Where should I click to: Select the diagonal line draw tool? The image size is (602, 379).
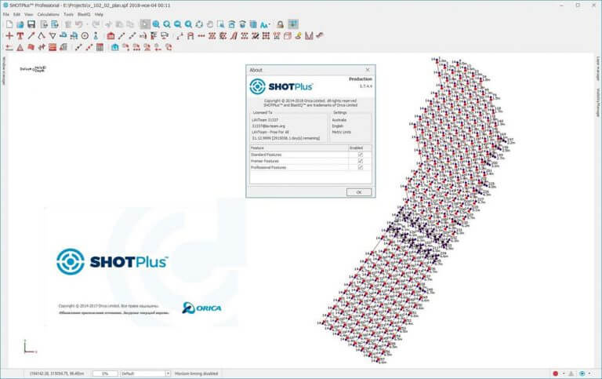click(31, 36)
